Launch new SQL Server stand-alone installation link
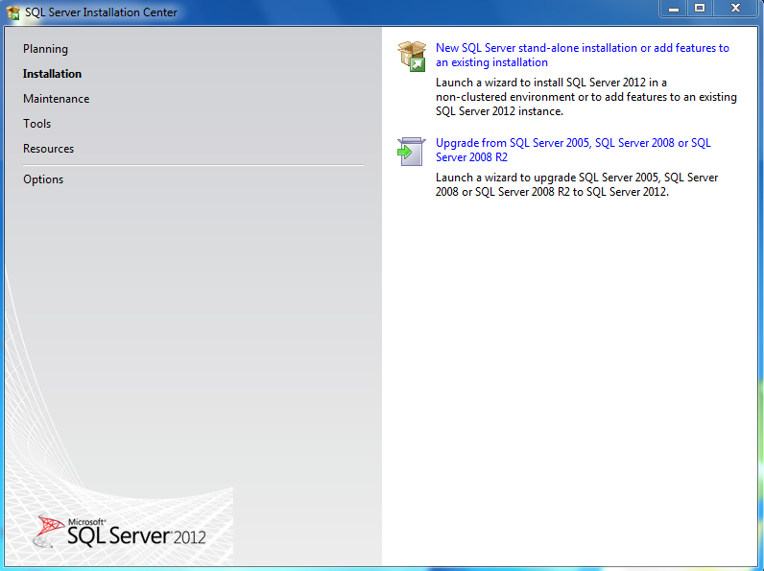This screenshot has width=764, height=571. 583,55
